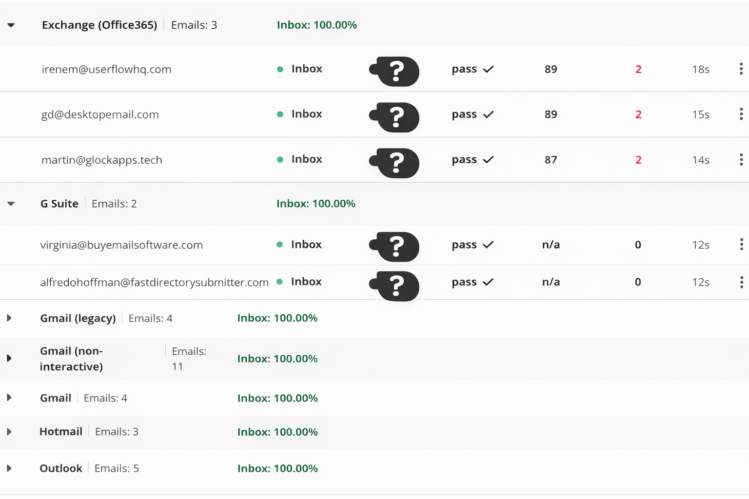
Task: Click question mark icon in irenem@userflowhq.com row
Action: [397, 71]
